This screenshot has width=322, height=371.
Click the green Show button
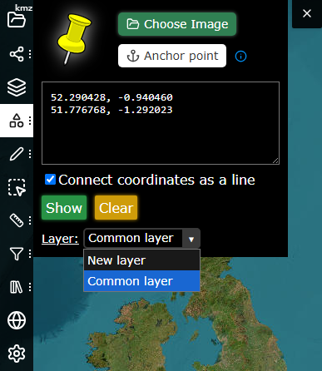tap(64, 208)
